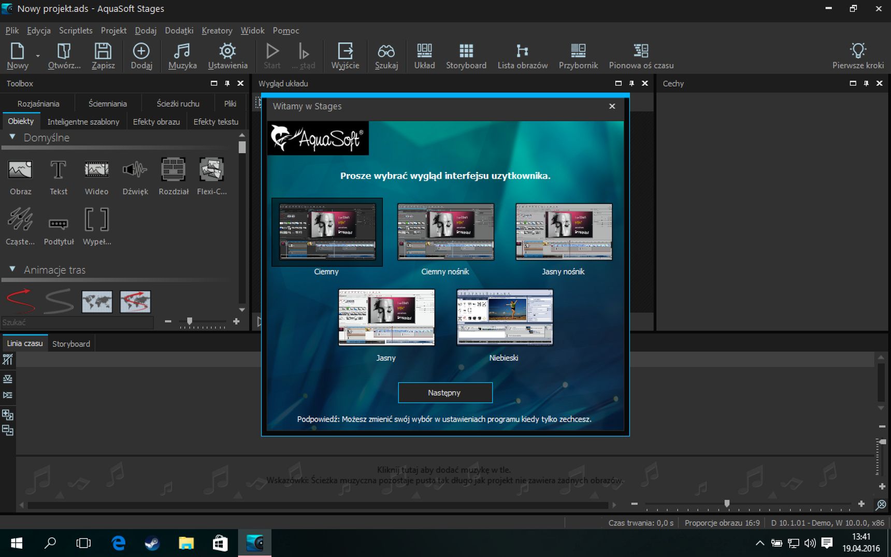Viewport: 891px width, 557px height.
Task: Select the Wideo object in Toolbox
Action: click(x=96, y=177)
